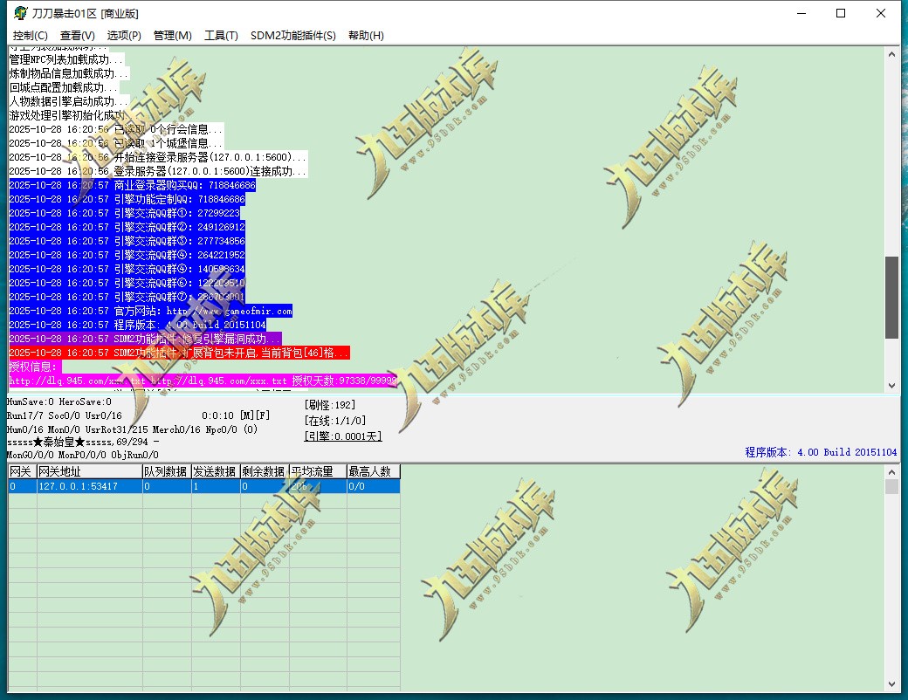Select gateway address cell 127.0.0.1:53417
The height and width of the screenshot is (700, 908).
coord(89,486)
